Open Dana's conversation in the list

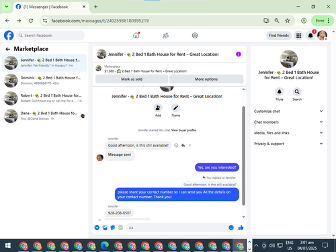44,116
